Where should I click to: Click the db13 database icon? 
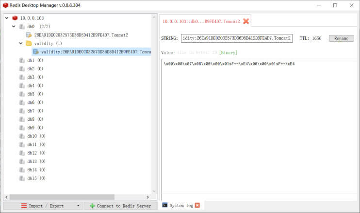tap(22, 162)
